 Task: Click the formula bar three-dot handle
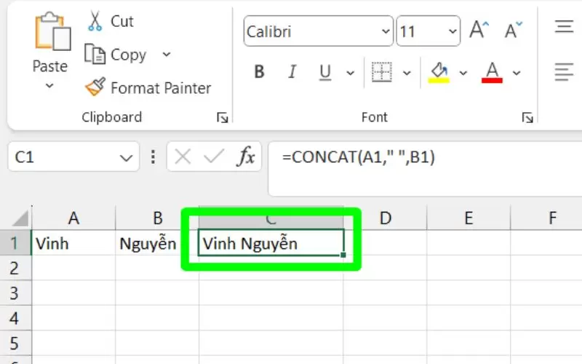(x=153, y=157)
